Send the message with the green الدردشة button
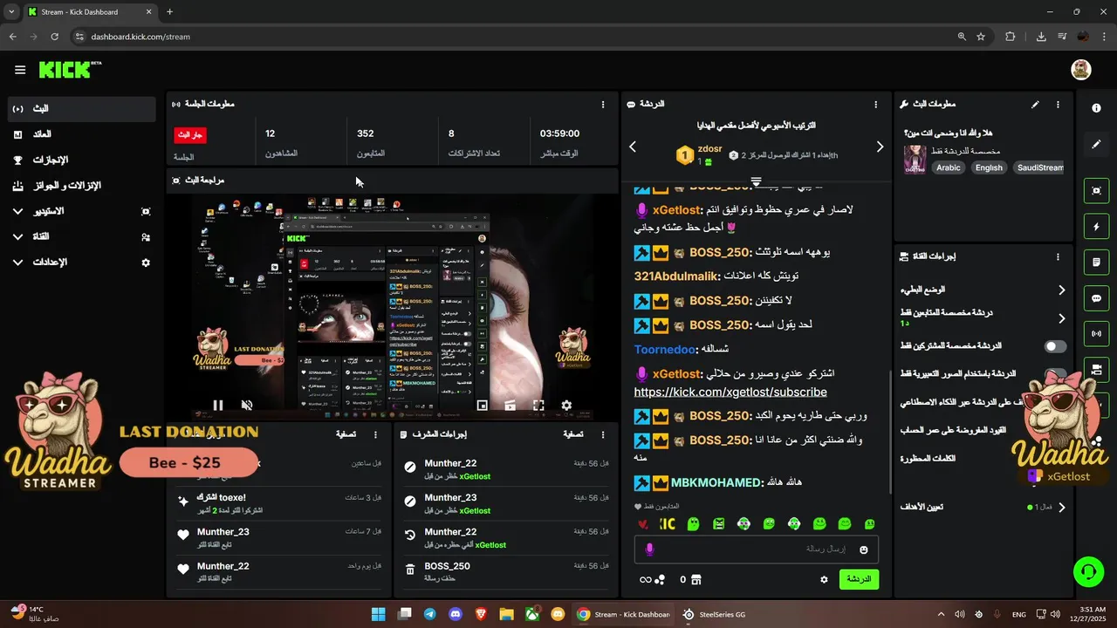1117x628 pixels. [x=859, y=579]
